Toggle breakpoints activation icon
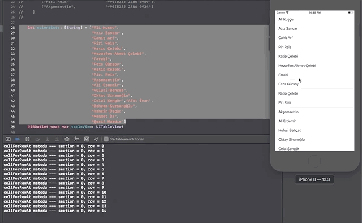 tap(18, 139)
